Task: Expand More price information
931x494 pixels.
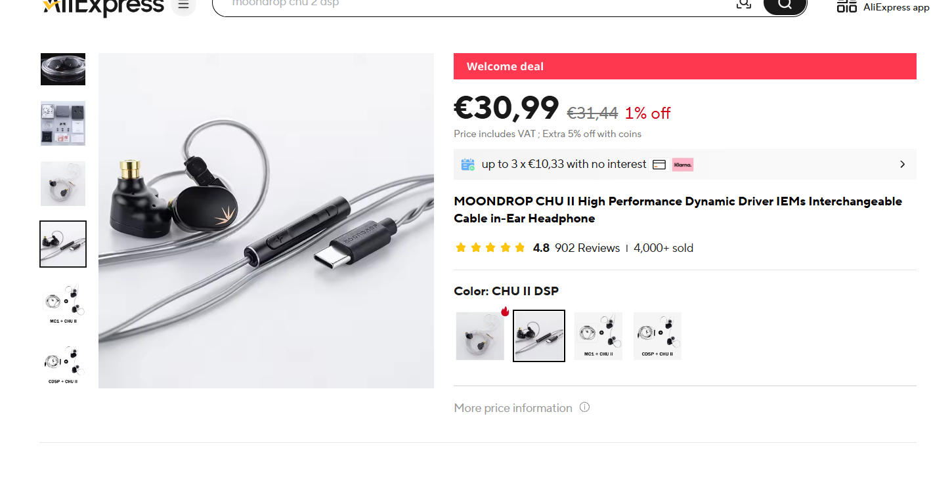Action: (513, 408)
